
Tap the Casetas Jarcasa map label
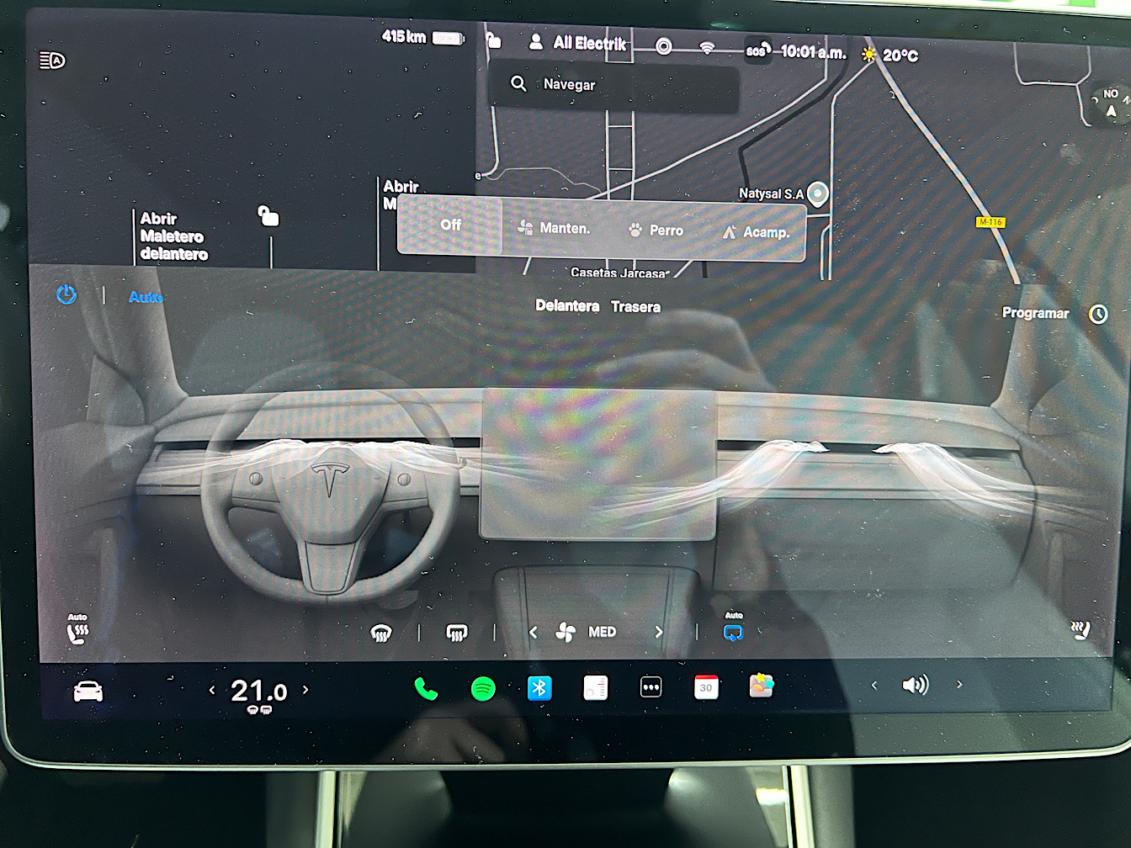click(x=619, y=273)
